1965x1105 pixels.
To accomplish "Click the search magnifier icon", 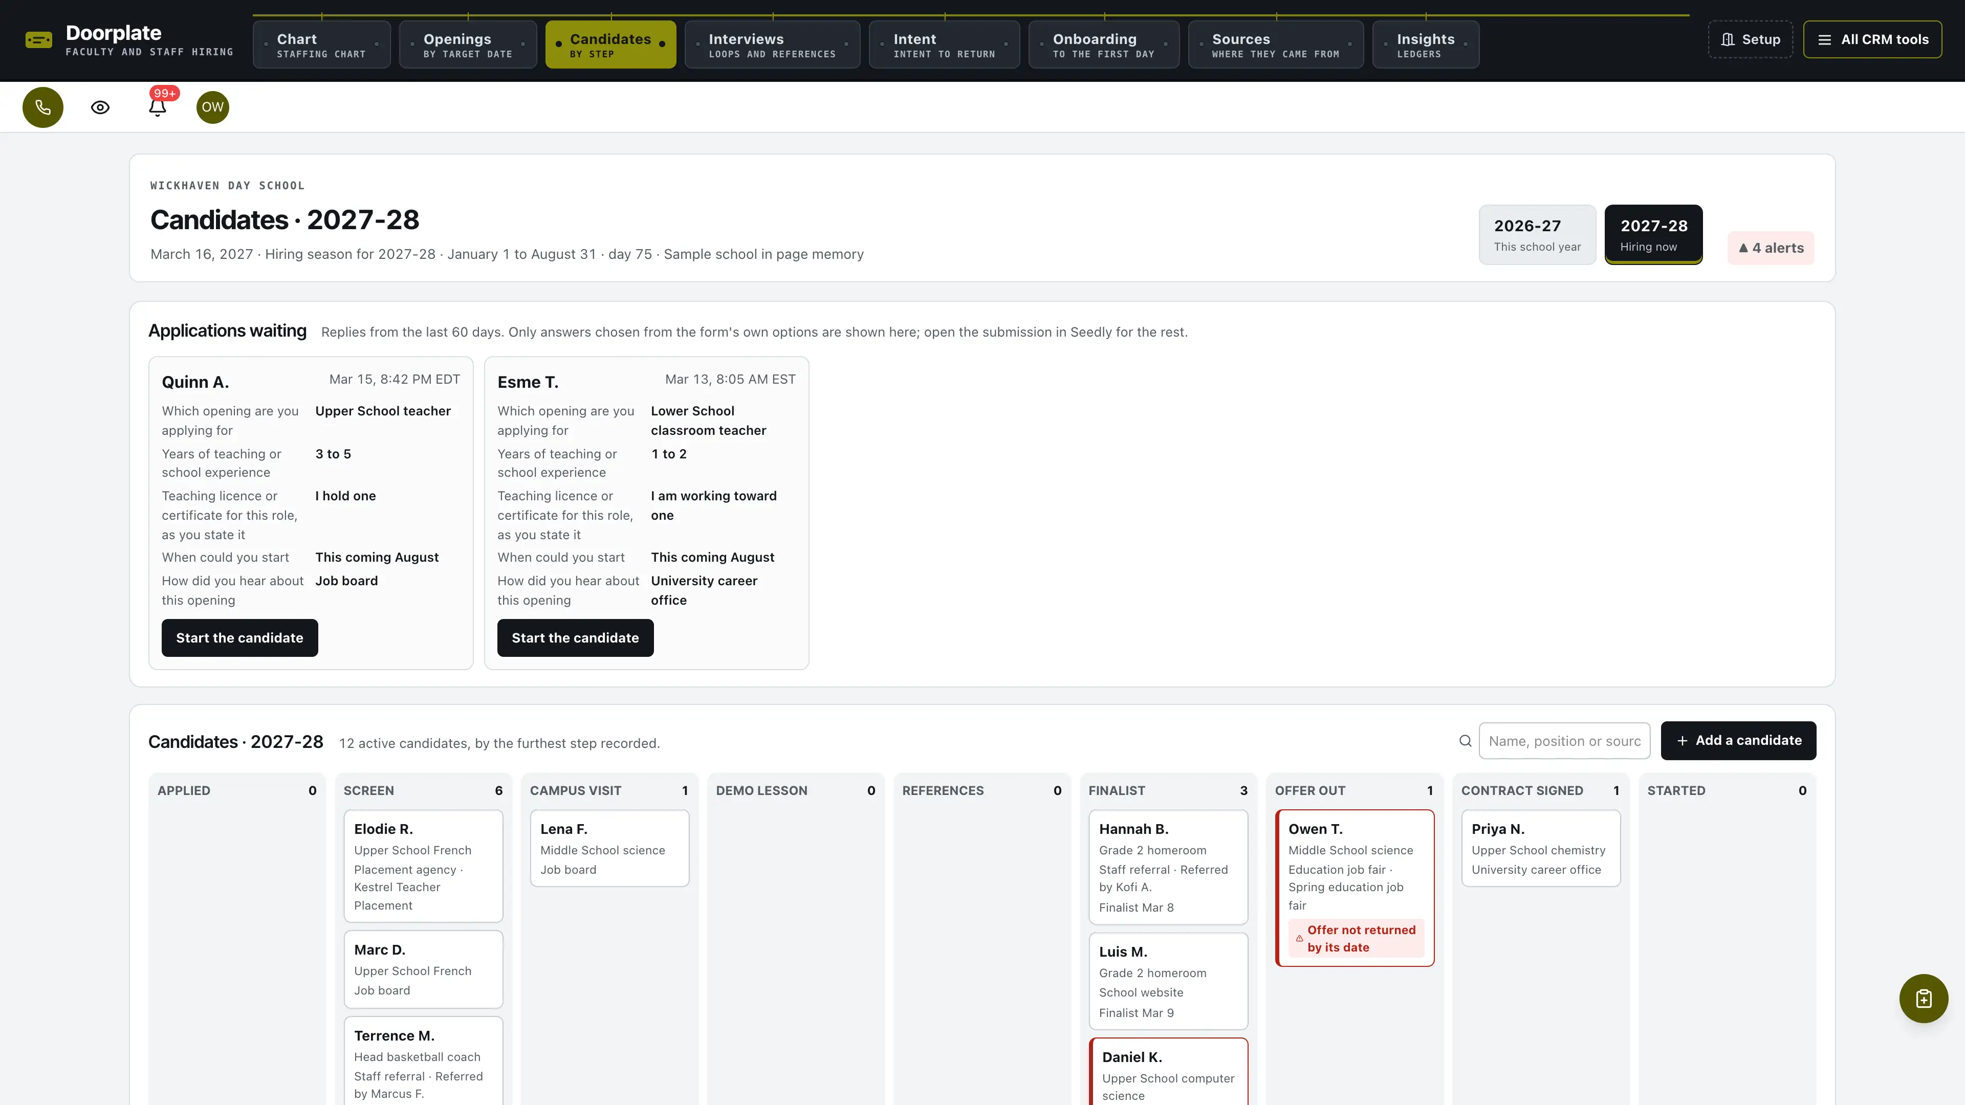I will coord(1466,740).
